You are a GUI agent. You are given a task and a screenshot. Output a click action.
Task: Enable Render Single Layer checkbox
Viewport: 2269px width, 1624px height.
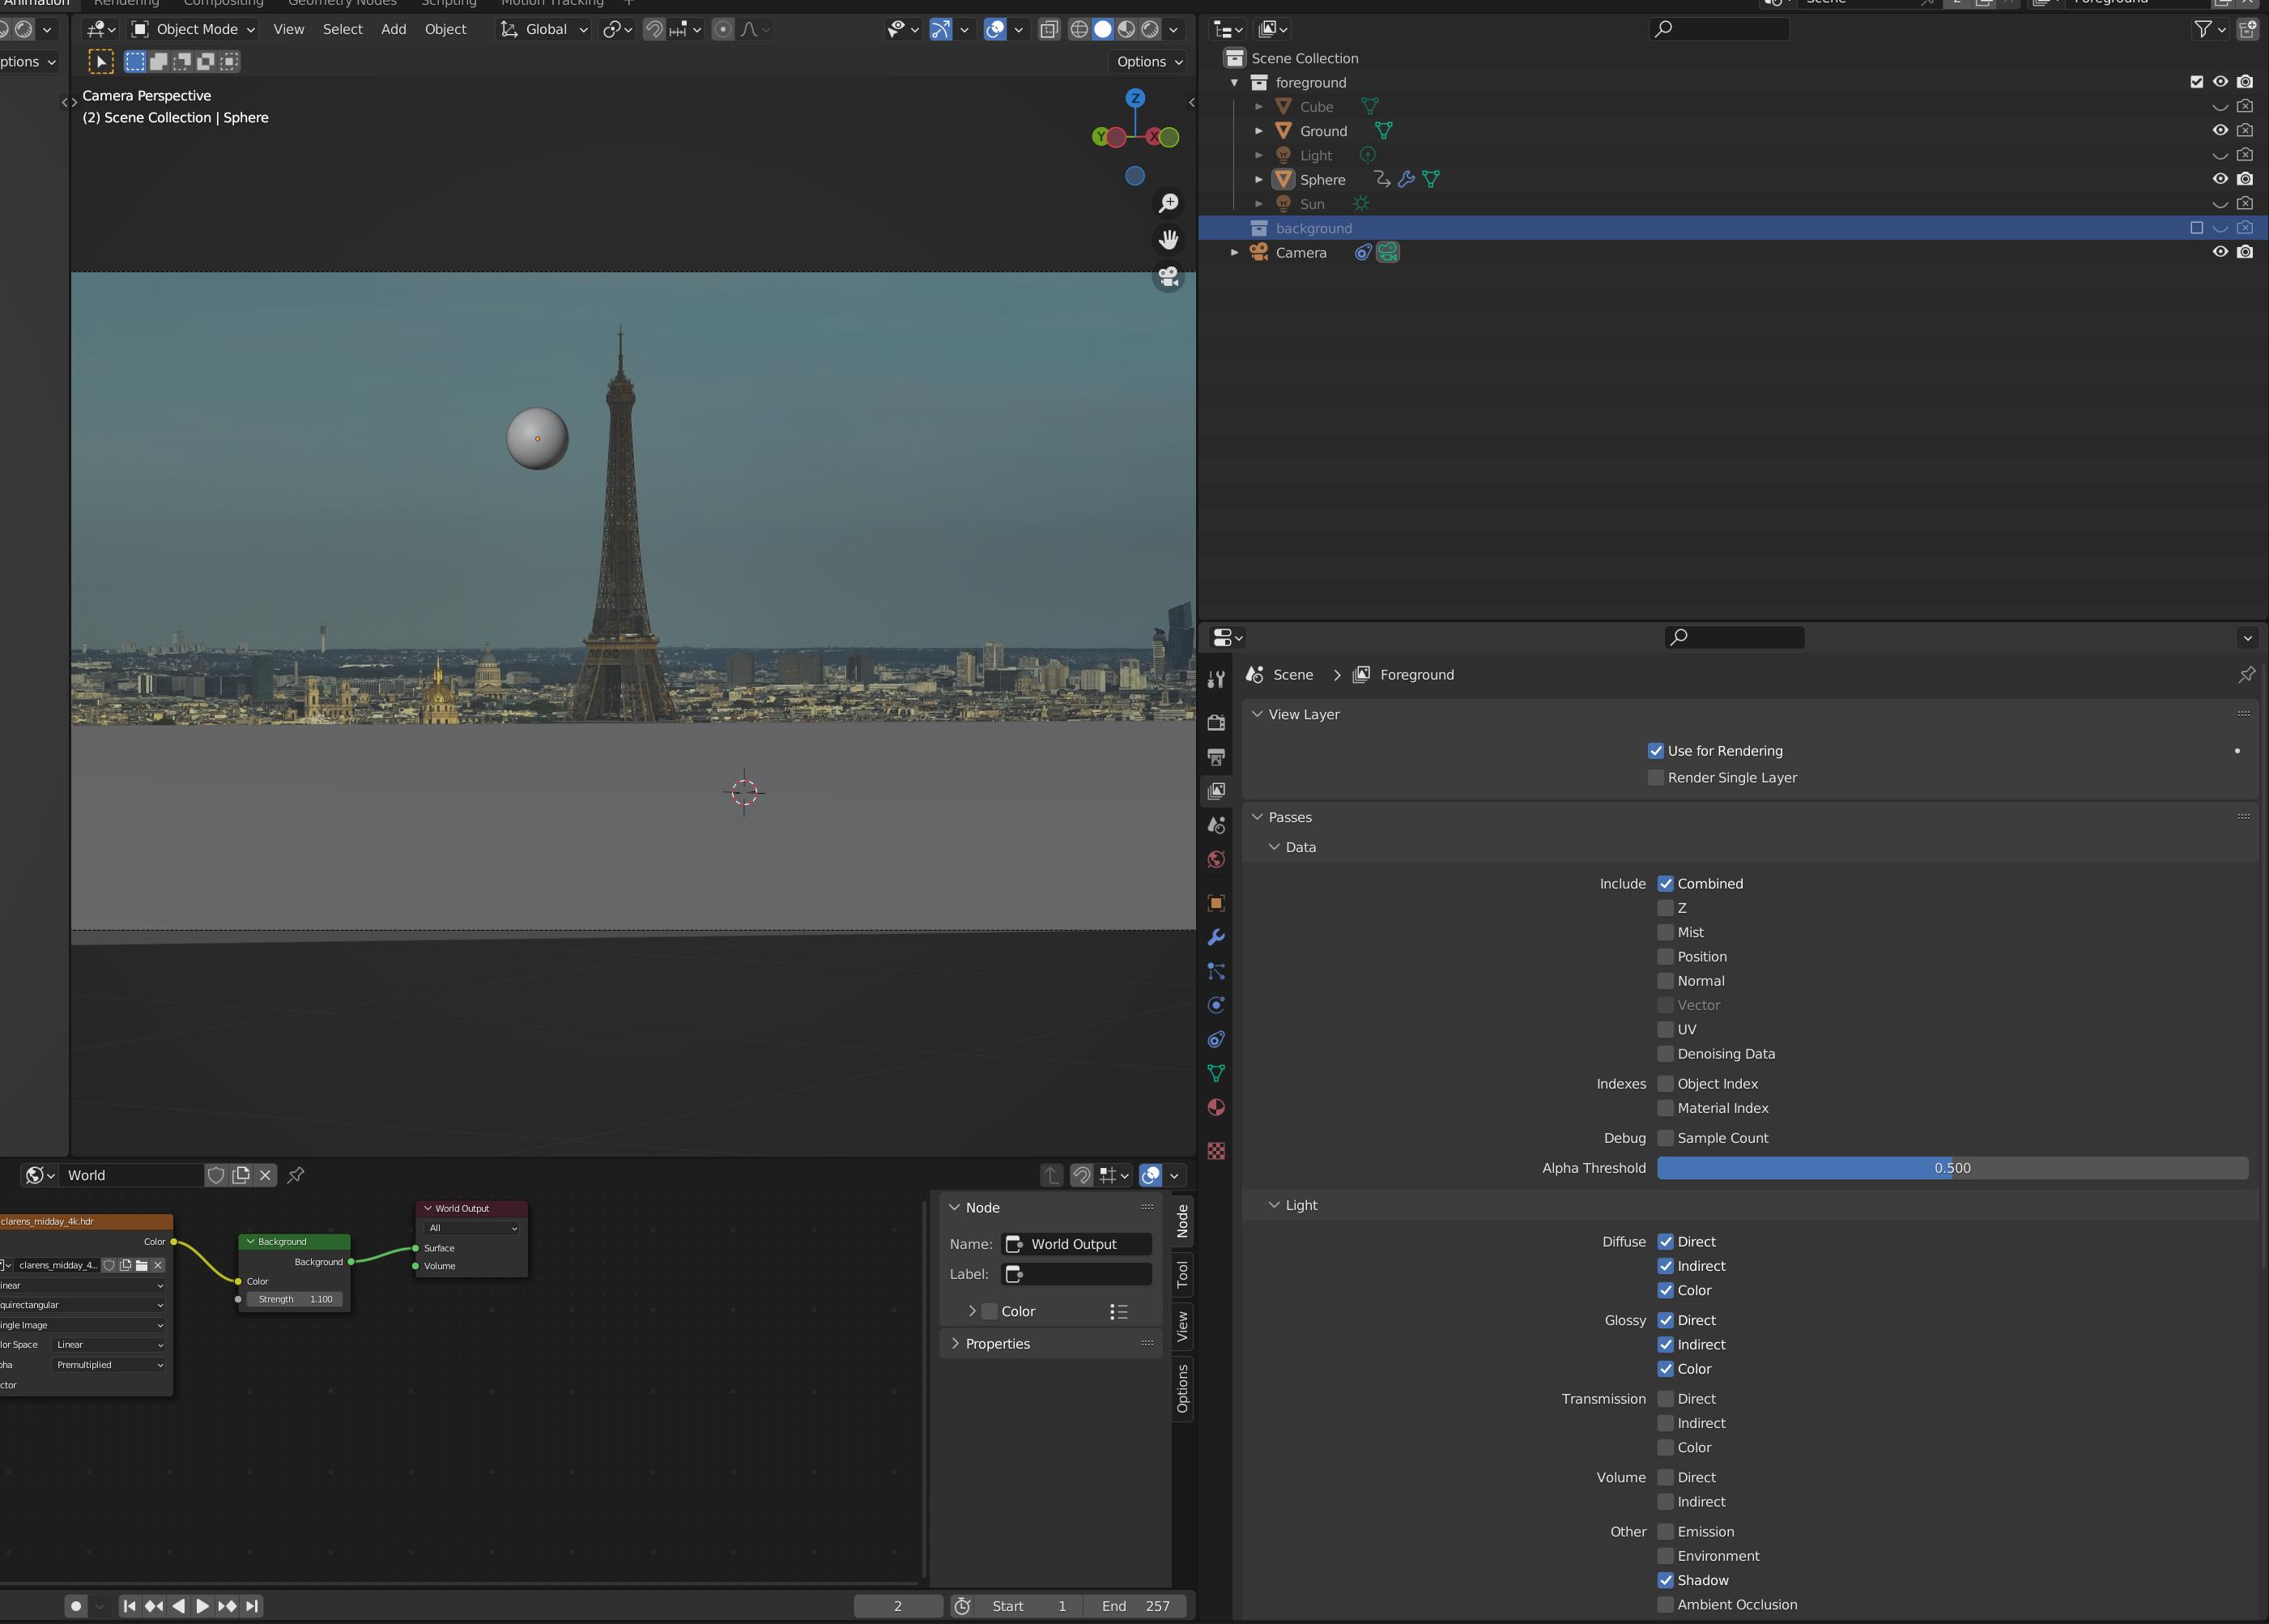(x=1655, y=777)
